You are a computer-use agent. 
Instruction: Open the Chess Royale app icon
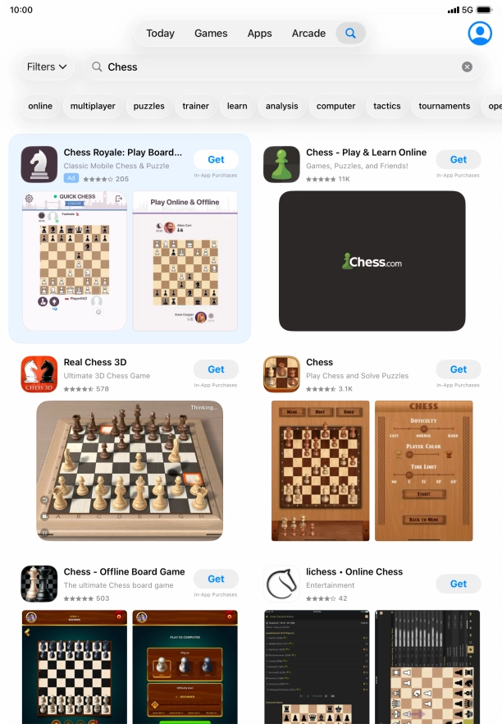coord(39,164)
